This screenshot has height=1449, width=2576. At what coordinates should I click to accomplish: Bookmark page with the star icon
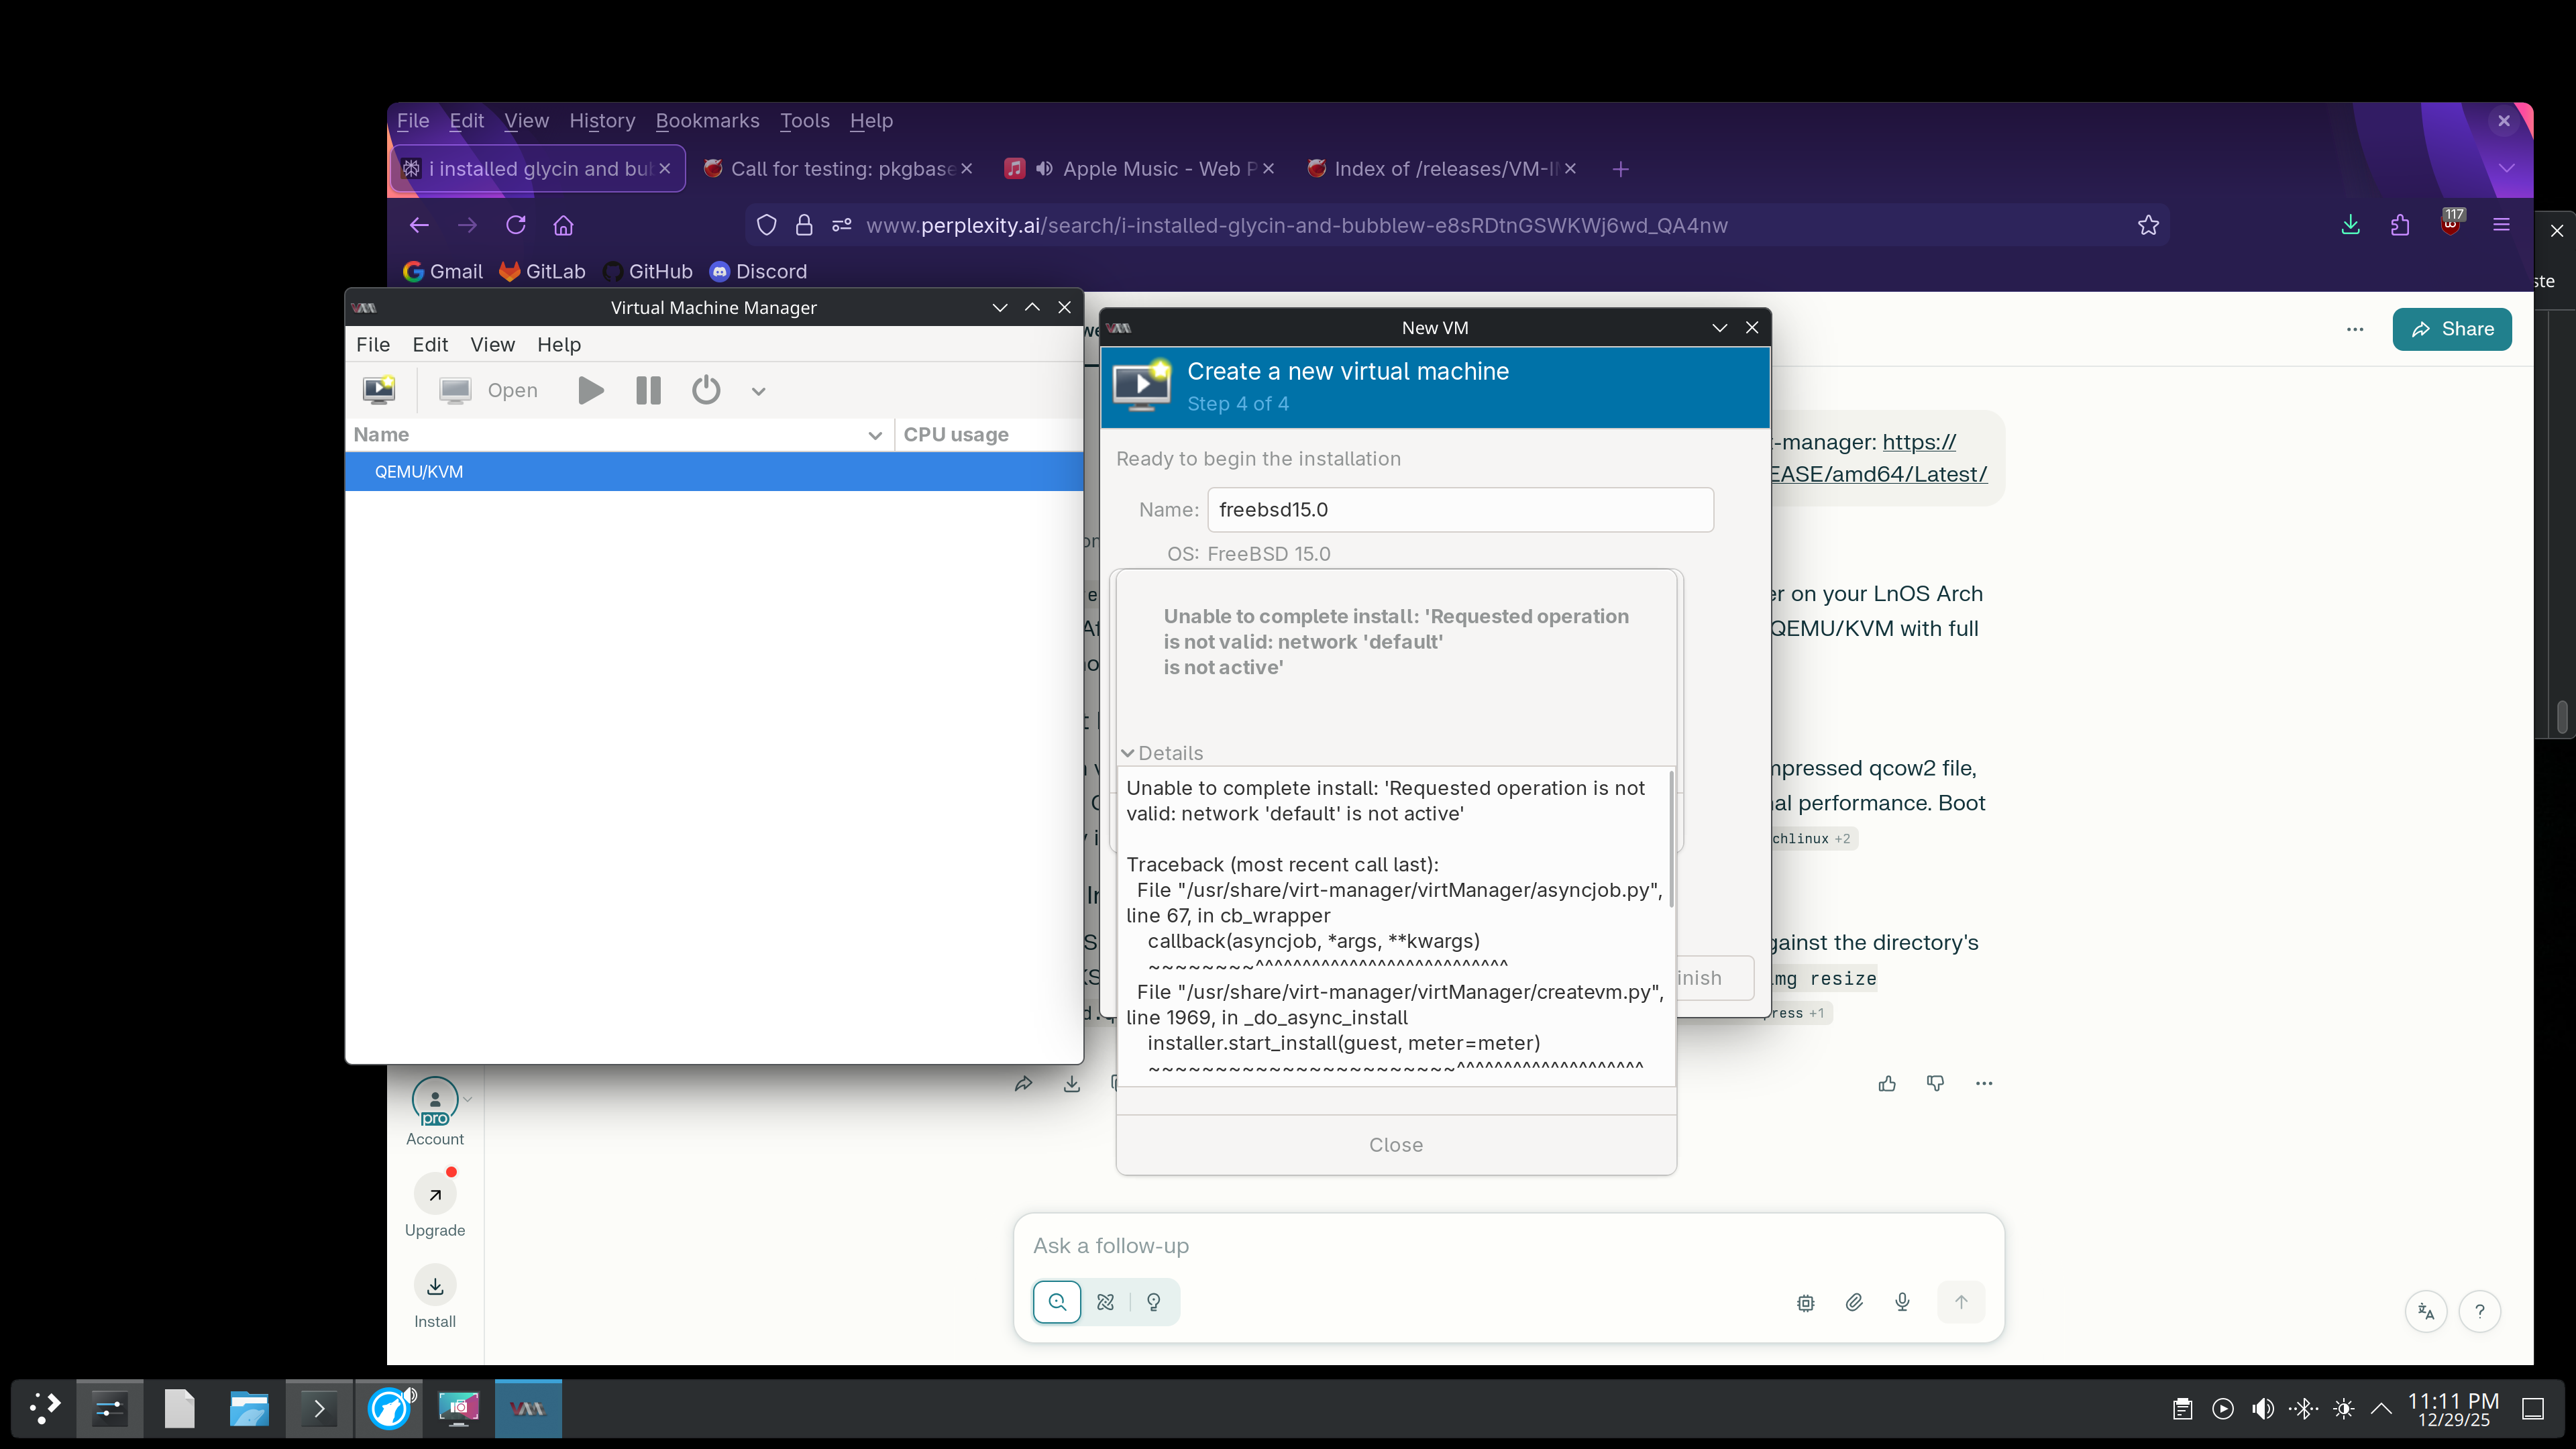[x=2148, y=225]
